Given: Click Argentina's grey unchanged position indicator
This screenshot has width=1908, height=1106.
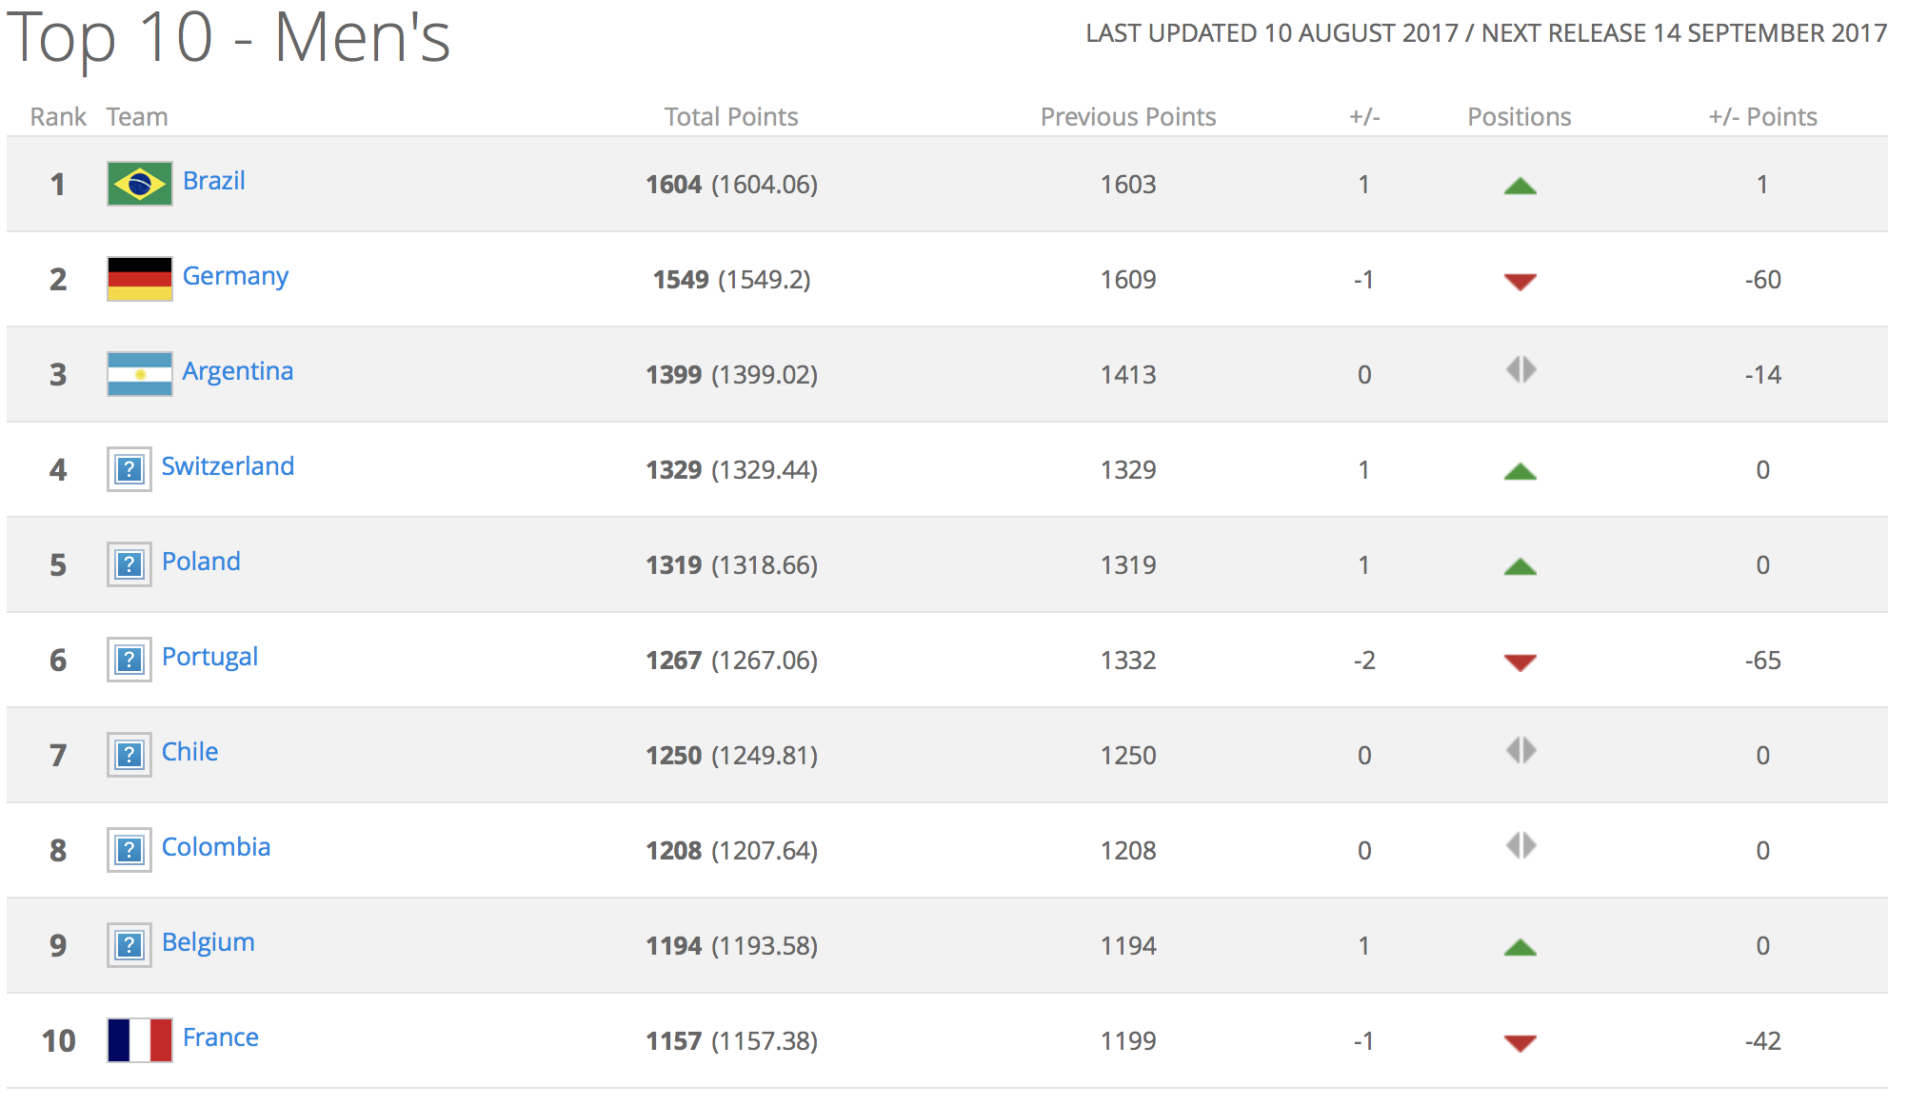Looking at the screenshot, I should pyautogui.click(x=1521, y=369).
